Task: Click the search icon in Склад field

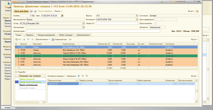Action: click(83, 23)
